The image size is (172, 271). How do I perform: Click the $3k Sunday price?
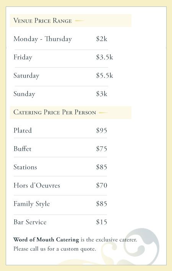coord(102,94)
